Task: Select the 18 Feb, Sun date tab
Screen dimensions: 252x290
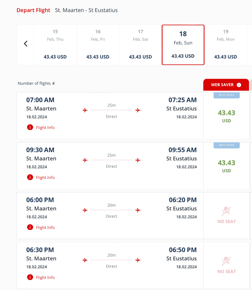Action: 183,44
